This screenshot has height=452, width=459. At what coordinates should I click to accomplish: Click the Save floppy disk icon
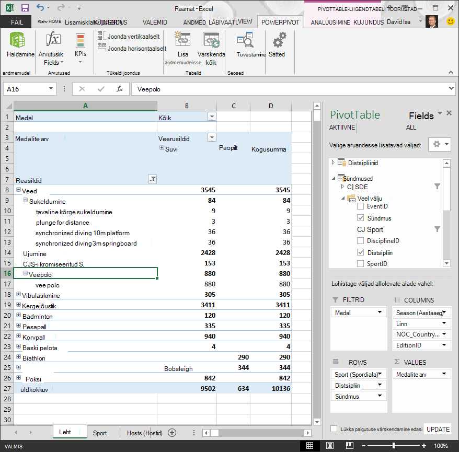coord(25,8)
